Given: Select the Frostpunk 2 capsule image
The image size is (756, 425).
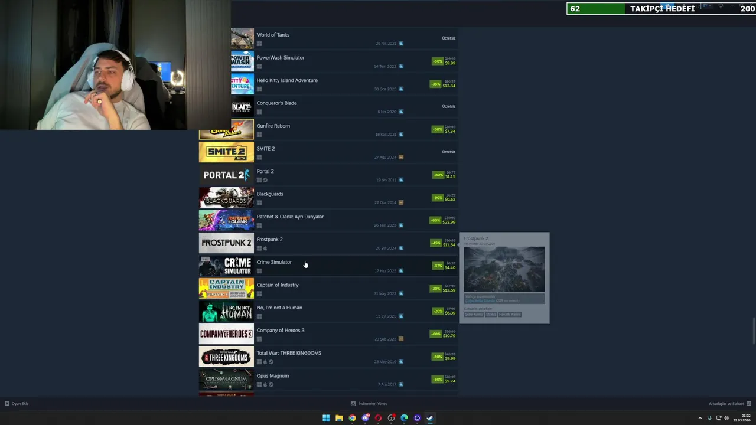Looking at the screenshot, I should coord(226,243).
